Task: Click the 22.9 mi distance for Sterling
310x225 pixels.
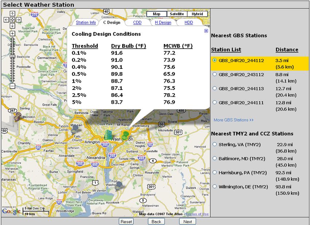Action: [x=285, y=145]
